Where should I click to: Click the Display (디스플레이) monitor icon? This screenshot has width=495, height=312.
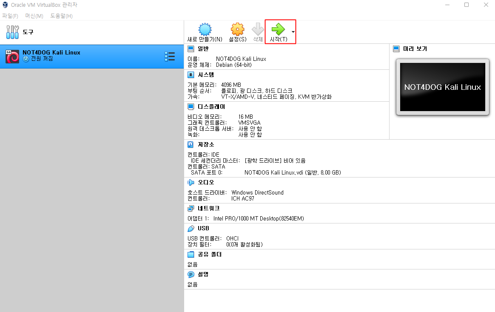(191, 106)
